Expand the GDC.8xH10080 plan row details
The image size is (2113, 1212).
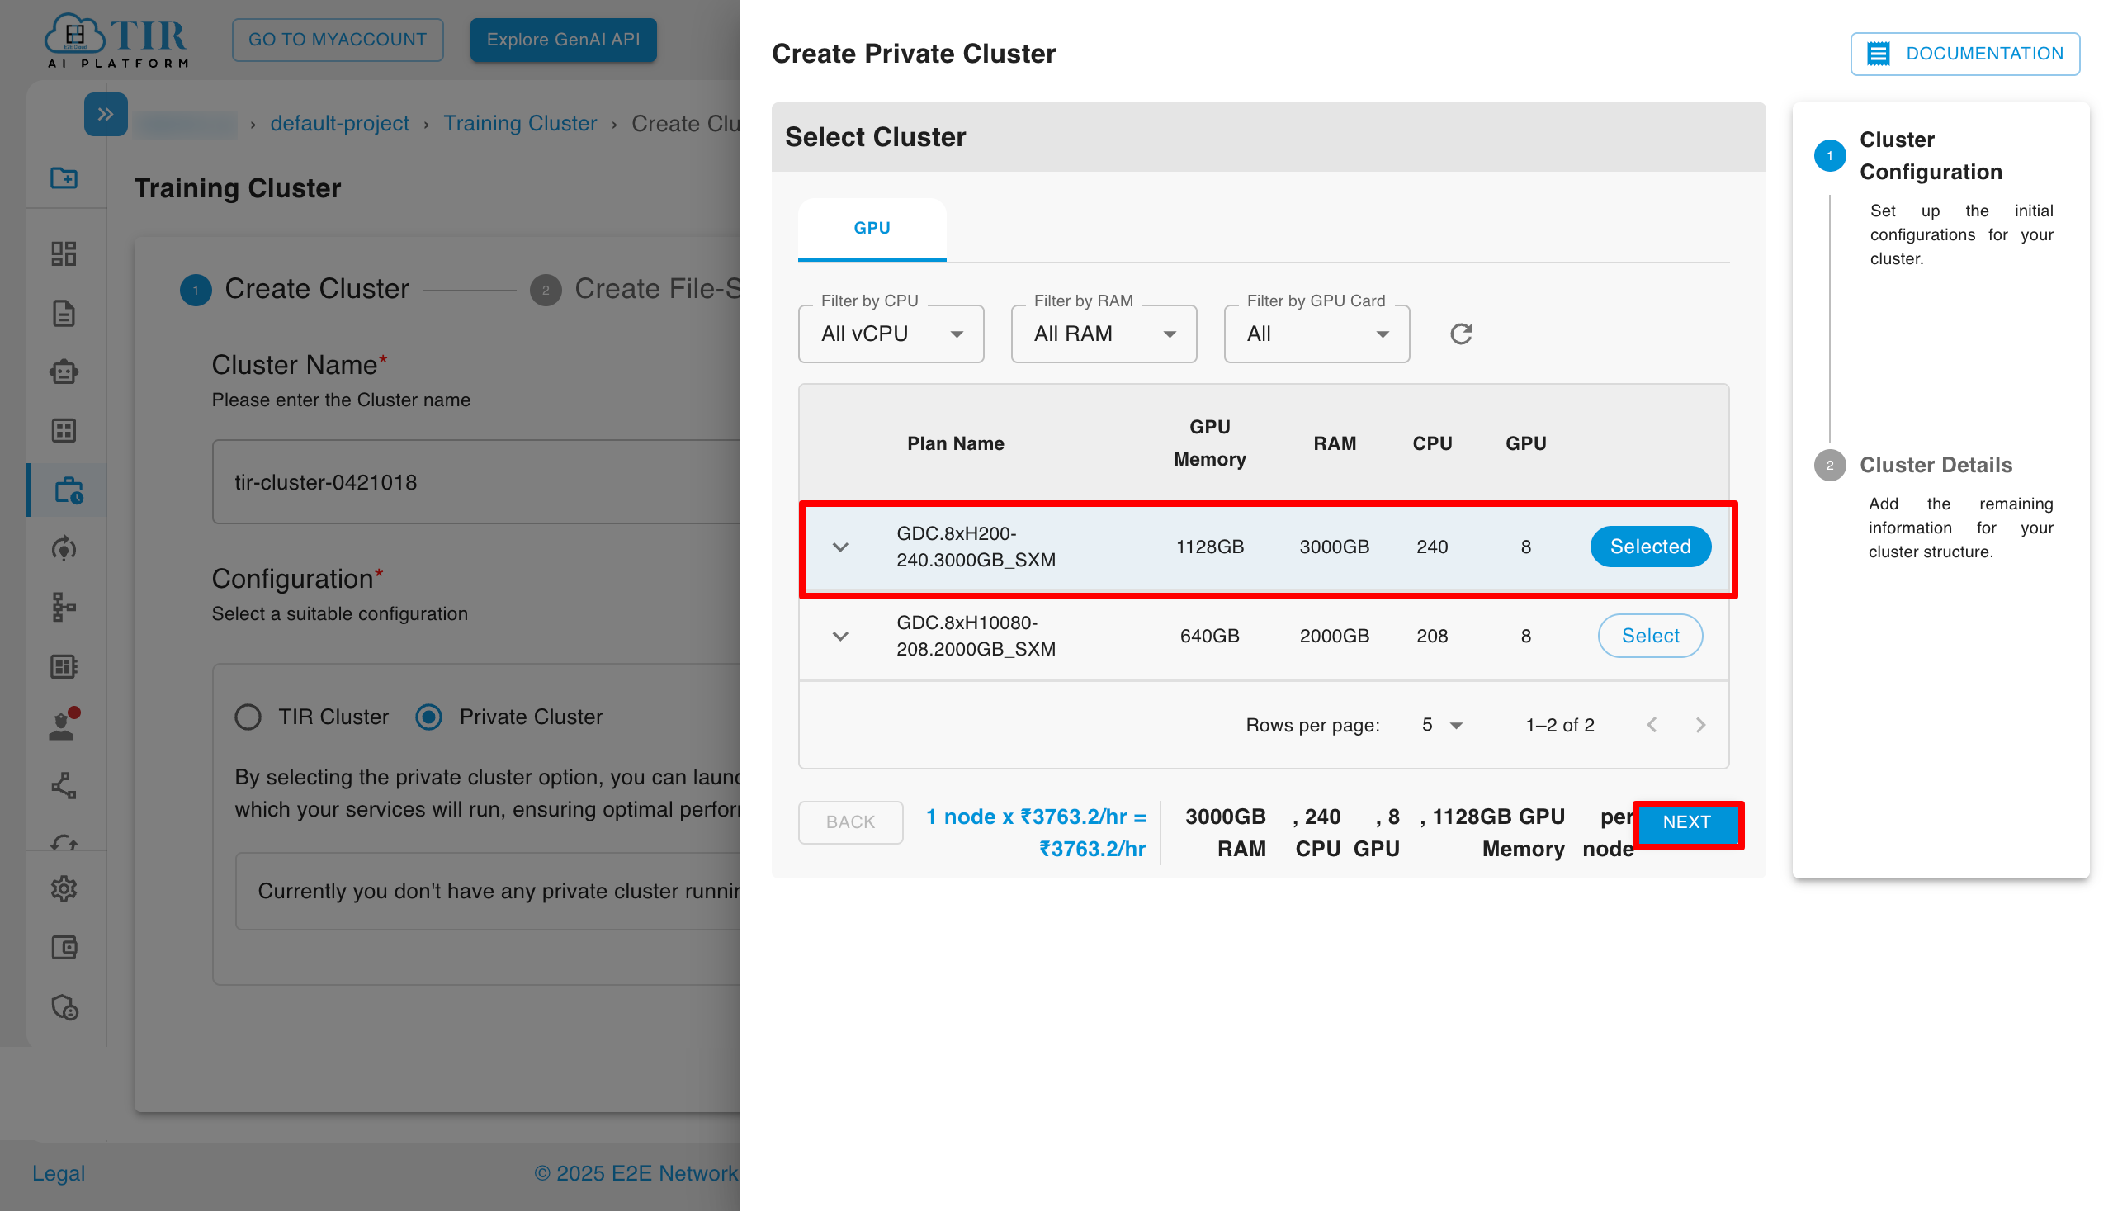coord(840,636)
